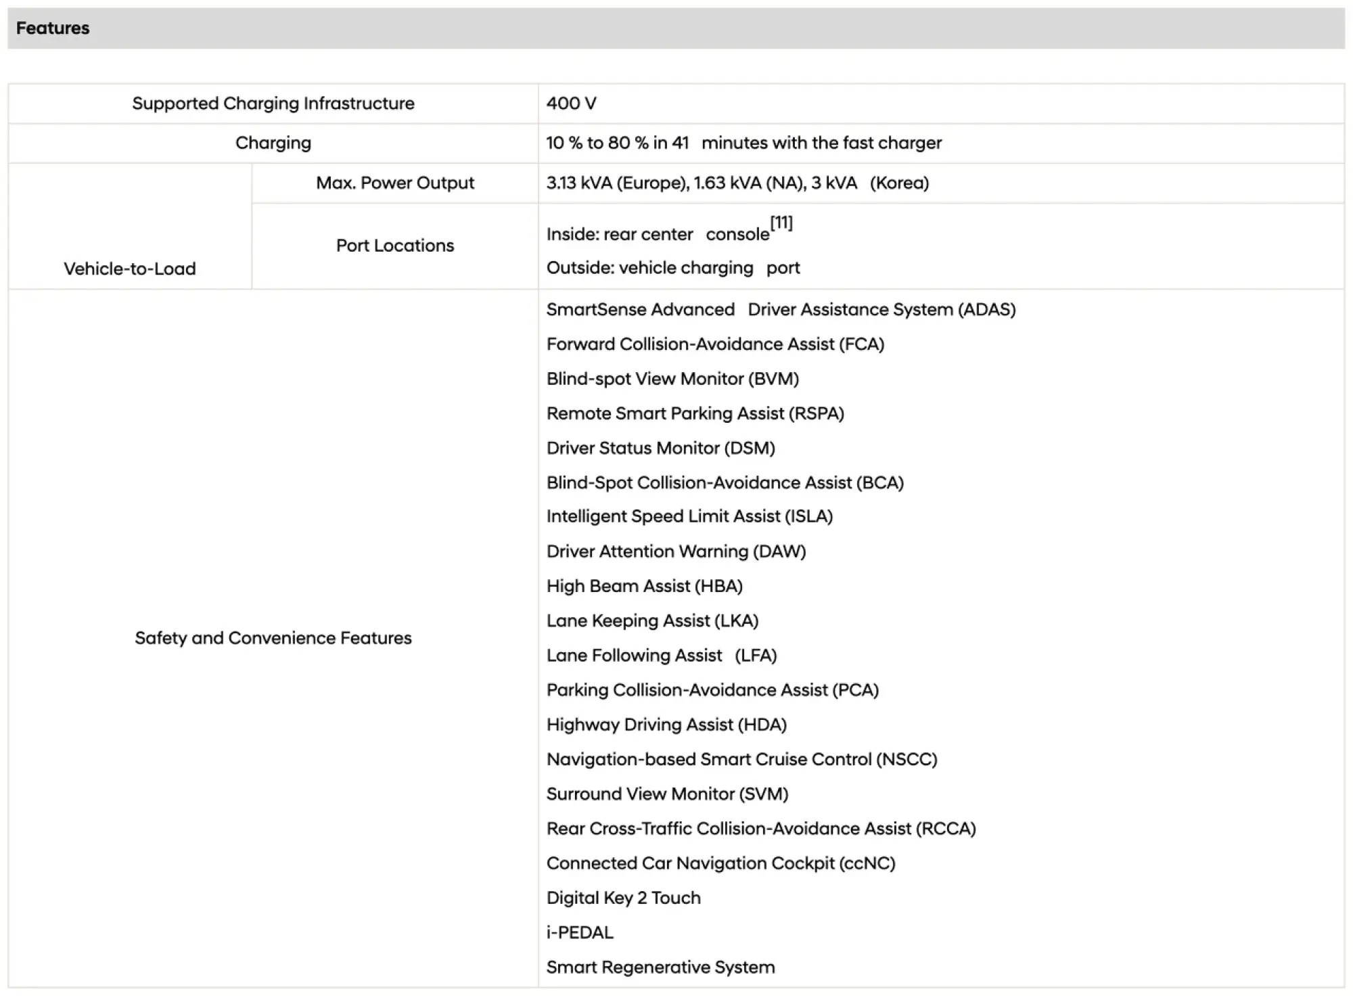Screen dimensions: 1353x1000
Task: Click the Safety and Convenience Features label
Action: click(x=273, y=638)
